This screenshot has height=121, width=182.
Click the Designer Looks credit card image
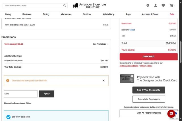pos(127,79)
